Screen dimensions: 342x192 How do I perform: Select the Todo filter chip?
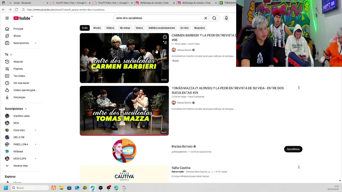85,28
